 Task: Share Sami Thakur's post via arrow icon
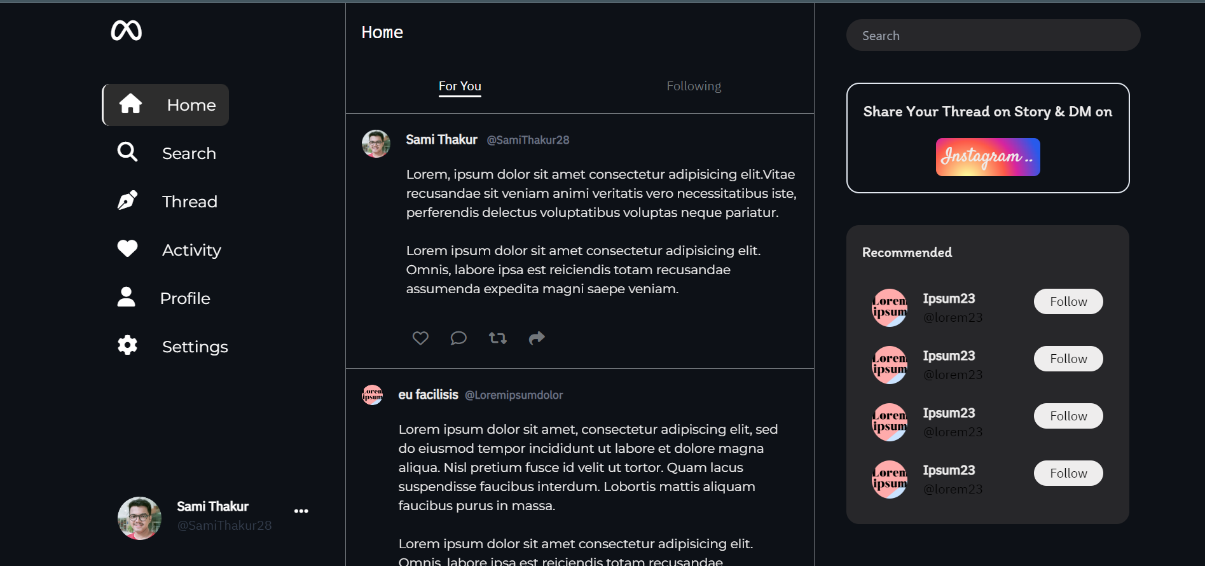click(x=537, y=338)
